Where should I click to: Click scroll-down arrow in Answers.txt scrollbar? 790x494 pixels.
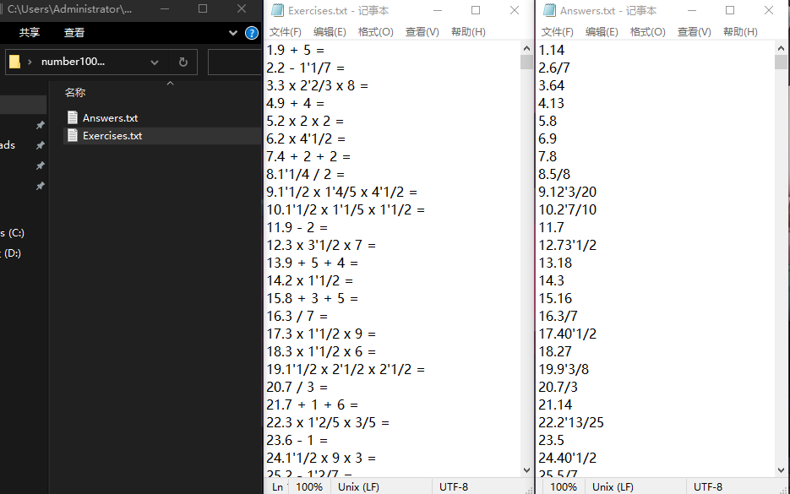point(782,470)
